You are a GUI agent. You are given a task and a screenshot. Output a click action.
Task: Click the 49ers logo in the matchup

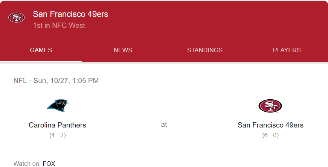pyautogui.click(x=270, y=106)
